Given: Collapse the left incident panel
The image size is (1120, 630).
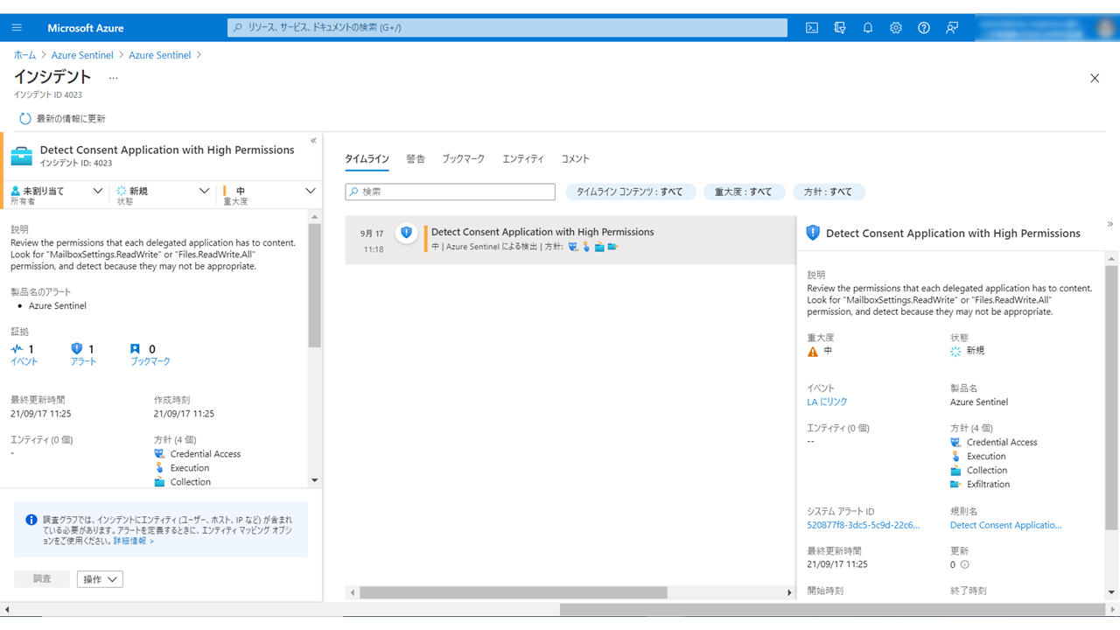Looking at the screenshot, I should click(313, 141).
